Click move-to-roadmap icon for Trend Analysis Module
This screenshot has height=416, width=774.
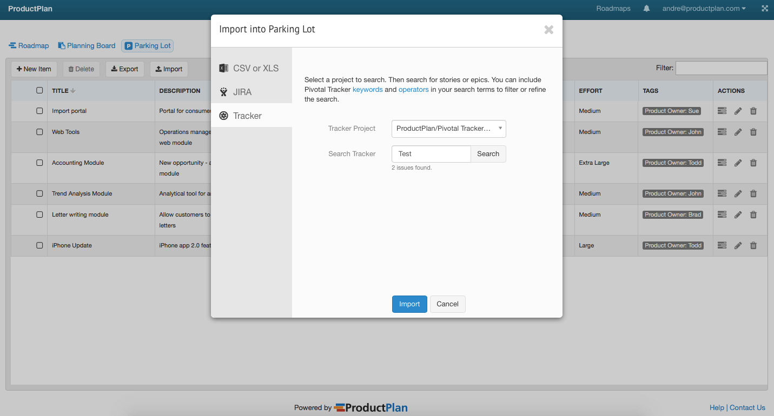click(x=722, y=193)
